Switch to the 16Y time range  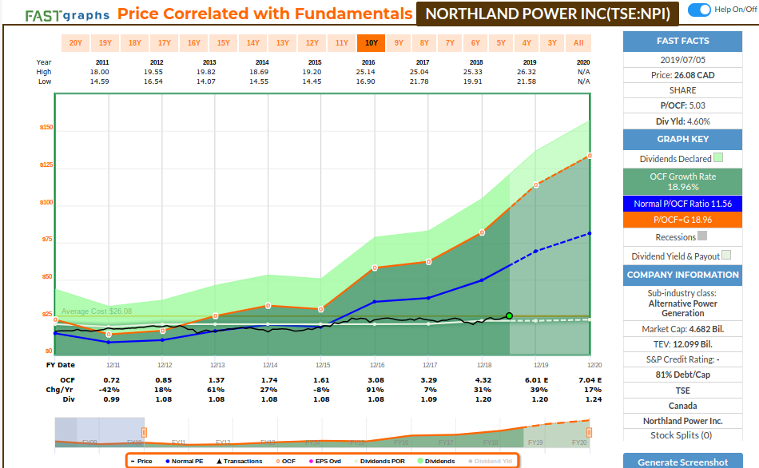coord(193,43)
